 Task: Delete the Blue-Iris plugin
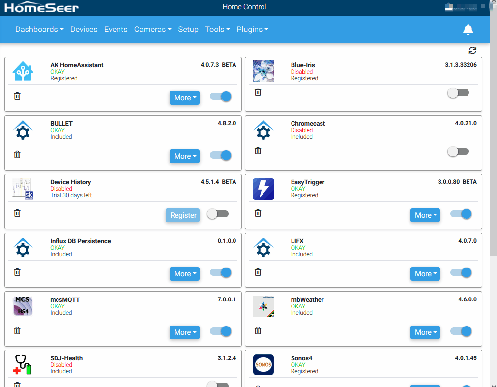tap(258, 92)
